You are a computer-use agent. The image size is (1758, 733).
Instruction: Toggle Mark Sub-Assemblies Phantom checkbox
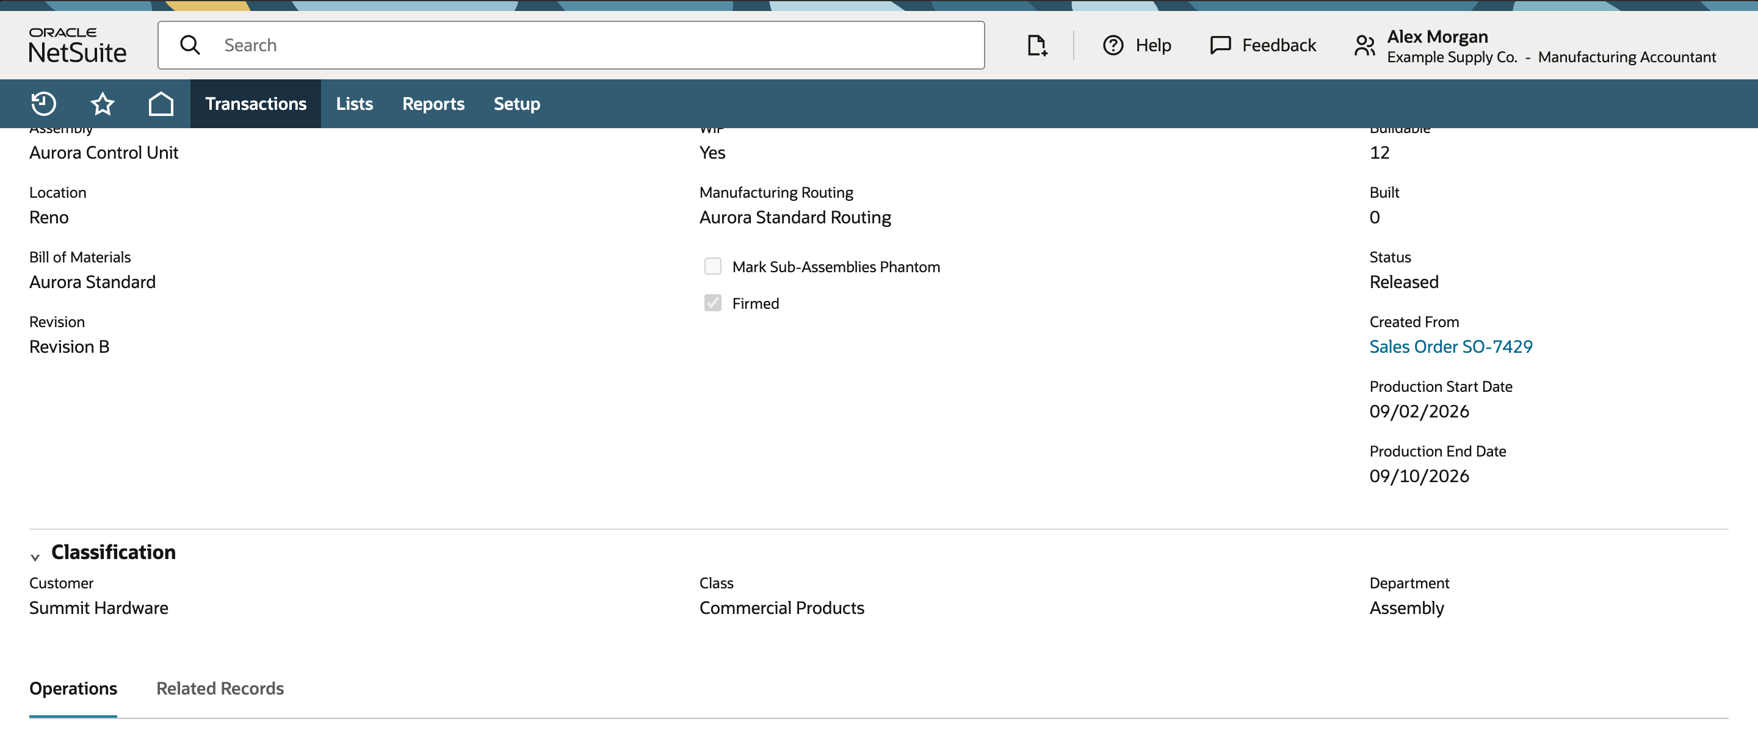(712, 266)
